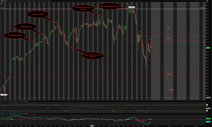Click the RSI current value tag on axis
Image resolution: width=212 pixels, height=127 pixels.
pyautogui.click(x=208, y=108)
